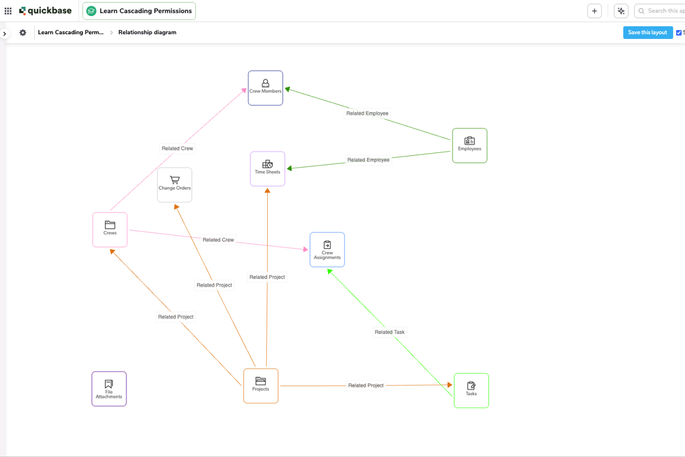Screen dimensions: 685x457
Task: Switch to Learn Cascading Permissions app tab
Action: click(x=139, y=11)
